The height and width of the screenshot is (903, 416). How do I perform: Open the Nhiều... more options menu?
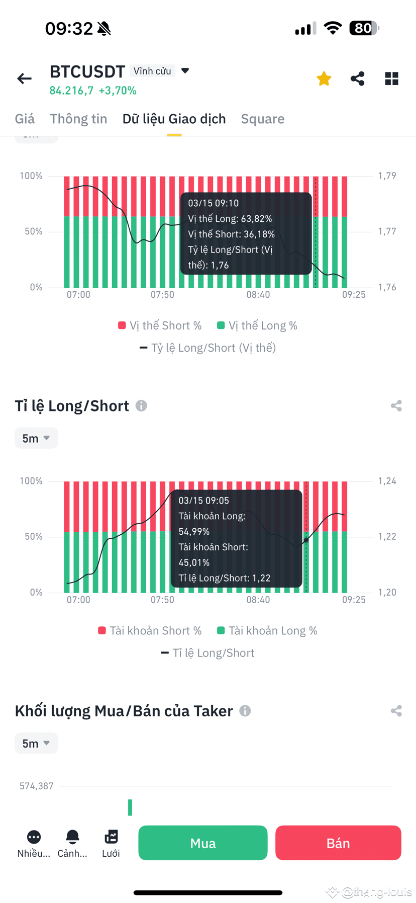point(33,843)
